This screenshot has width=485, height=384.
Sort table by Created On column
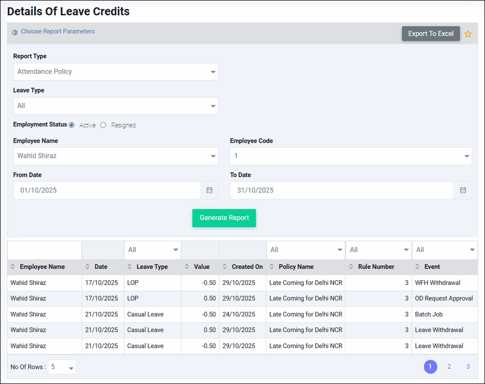[247, 267]
